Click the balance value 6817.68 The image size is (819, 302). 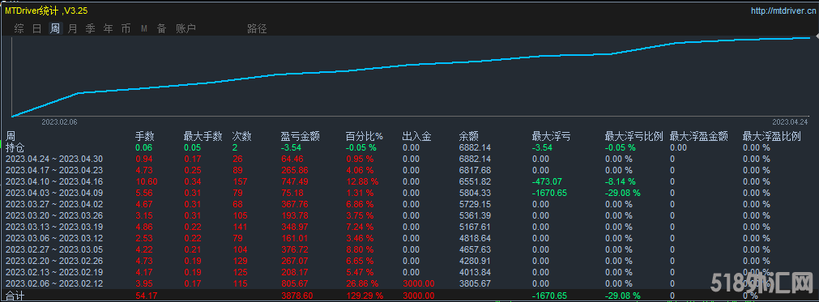(475, 170)
